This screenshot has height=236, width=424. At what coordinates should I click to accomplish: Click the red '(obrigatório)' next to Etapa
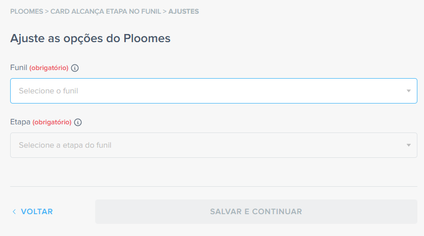point(52,122)
